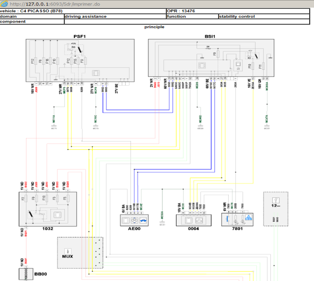Click the small ESP icon above MUX
The image size is (314, 281).
[68, 251]
